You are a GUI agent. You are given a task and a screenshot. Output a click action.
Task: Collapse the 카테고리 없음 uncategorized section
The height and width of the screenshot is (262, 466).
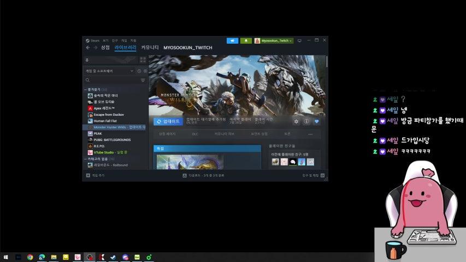[x=86, y=159]
